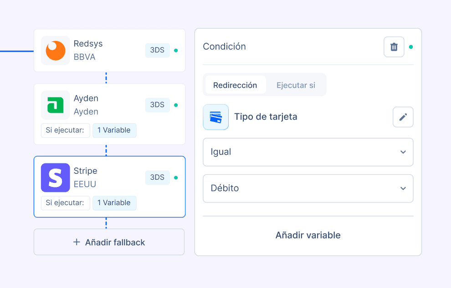
Task: Switch to the Redirección tab
Action: click(236, 85)
